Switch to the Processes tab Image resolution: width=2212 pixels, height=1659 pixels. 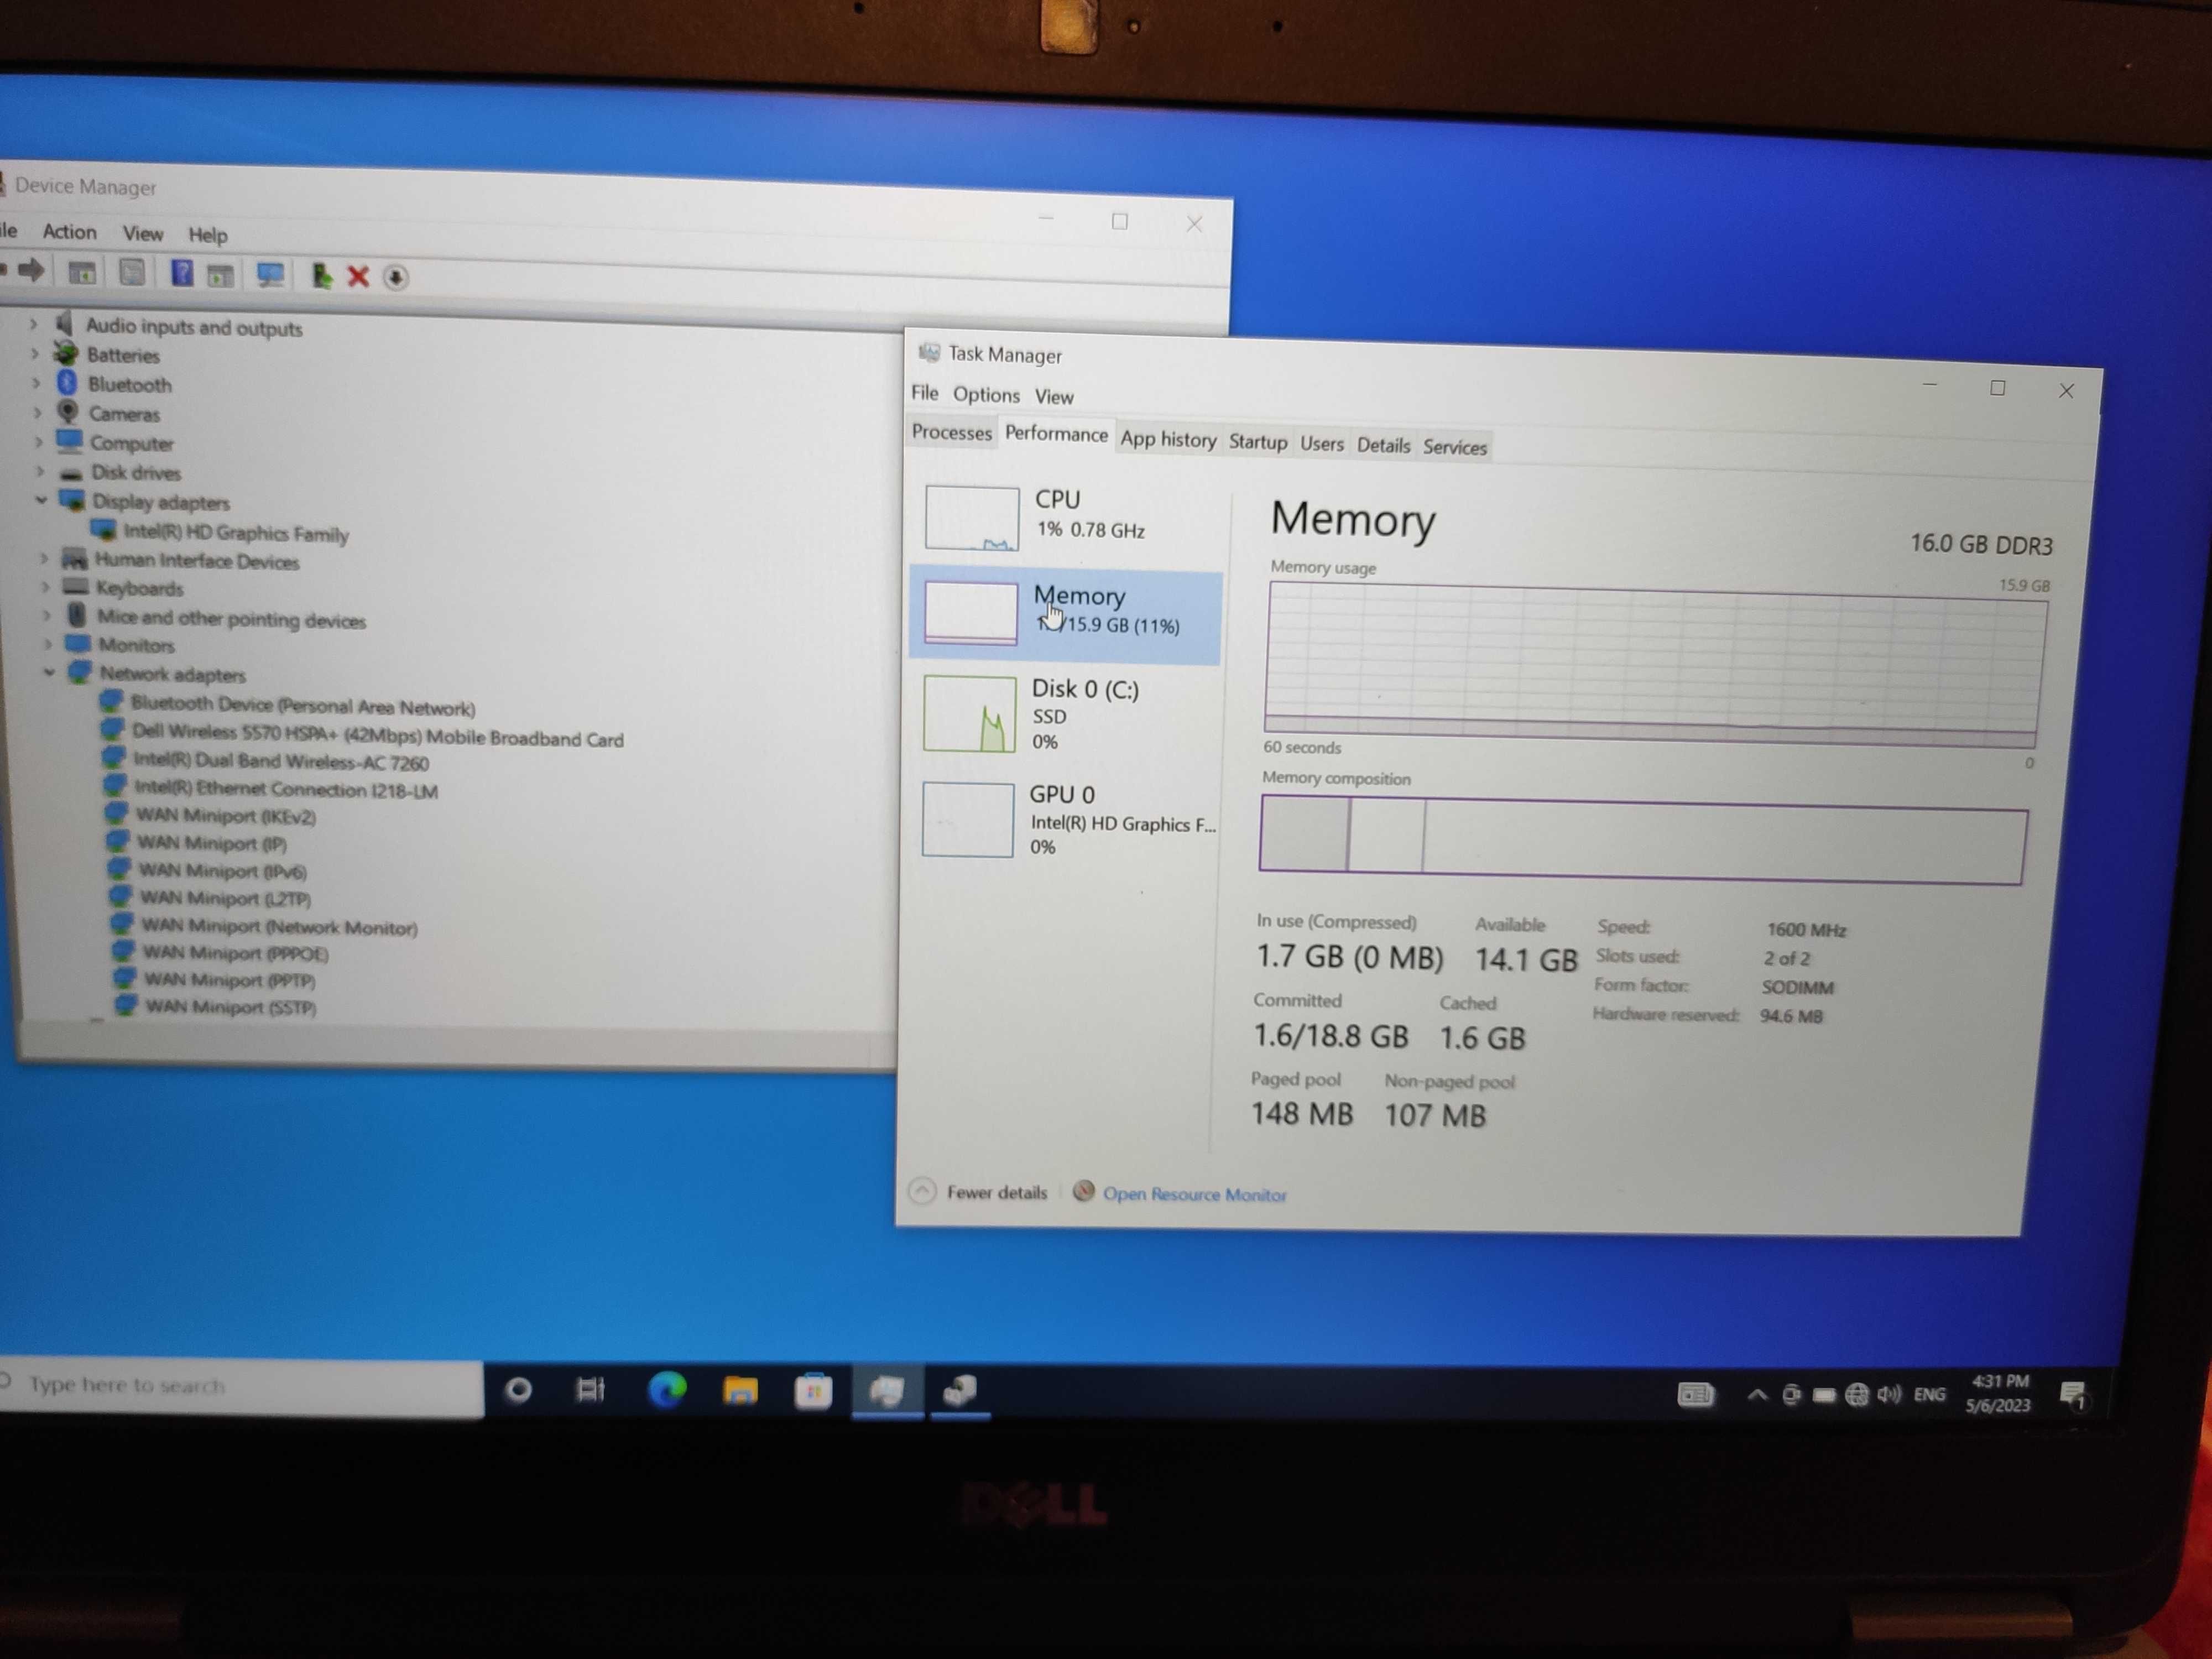click(951, 433)
